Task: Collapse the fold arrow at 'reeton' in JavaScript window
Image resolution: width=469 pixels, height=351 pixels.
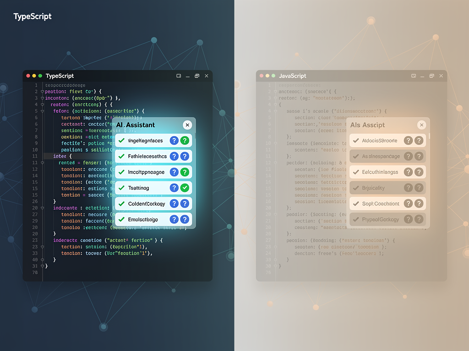Action: coord(275,98)
